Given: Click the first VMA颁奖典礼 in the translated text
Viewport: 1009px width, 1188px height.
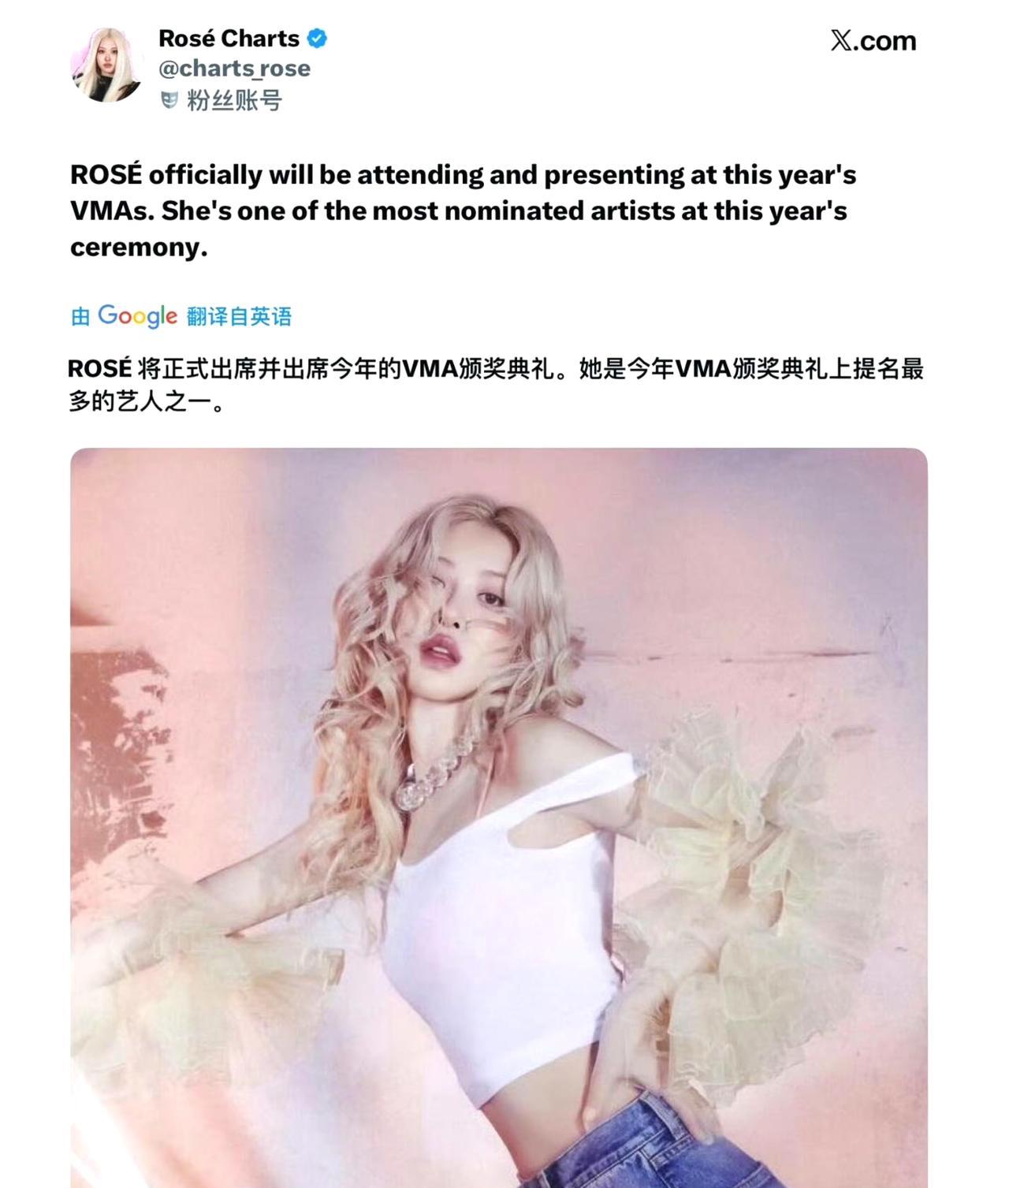Looking at the screenshot, I should click(479, 369).
